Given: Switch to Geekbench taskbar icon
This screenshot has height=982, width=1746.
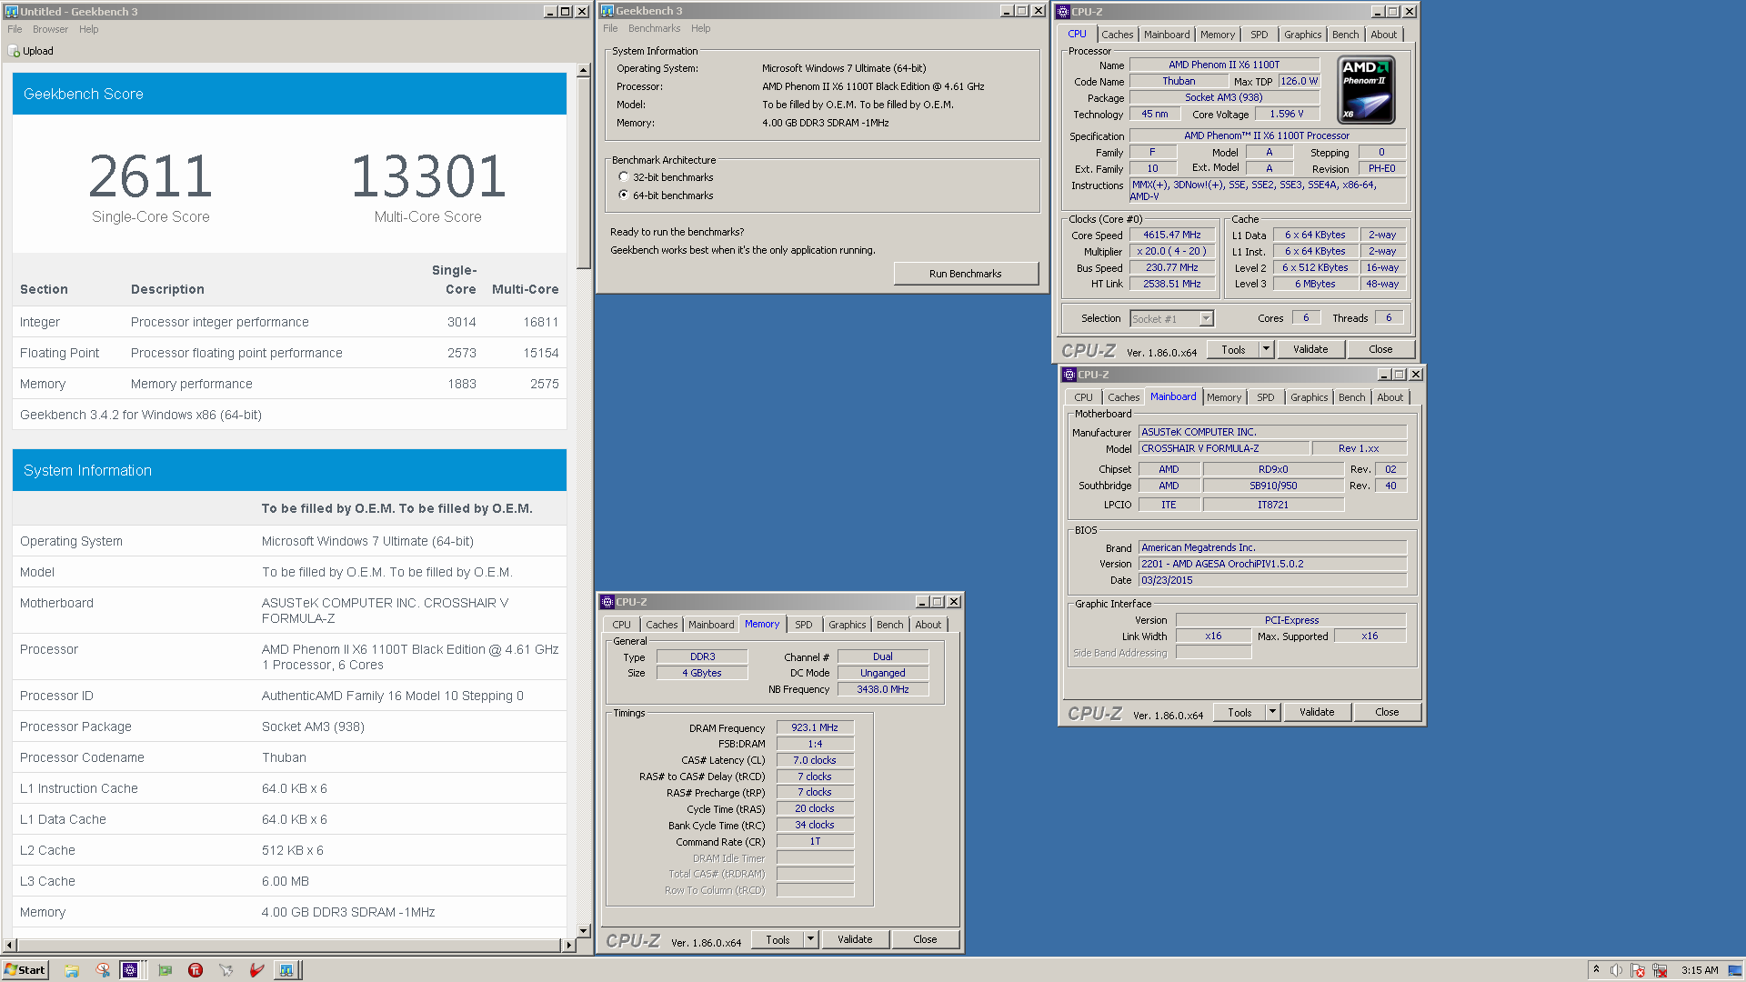Looking at the screenshot, I should tap(286, 970).
